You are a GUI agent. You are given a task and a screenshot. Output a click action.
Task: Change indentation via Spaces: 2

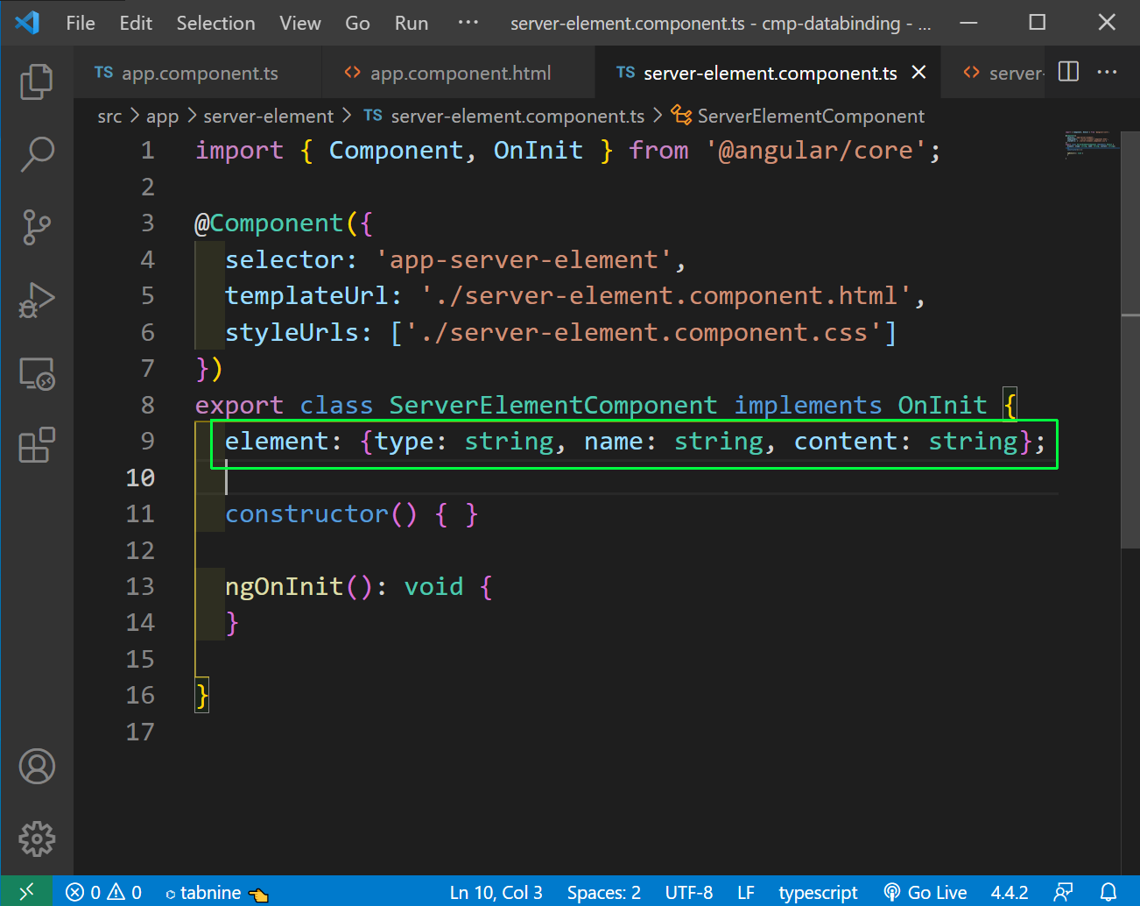(x=604, y=892)
